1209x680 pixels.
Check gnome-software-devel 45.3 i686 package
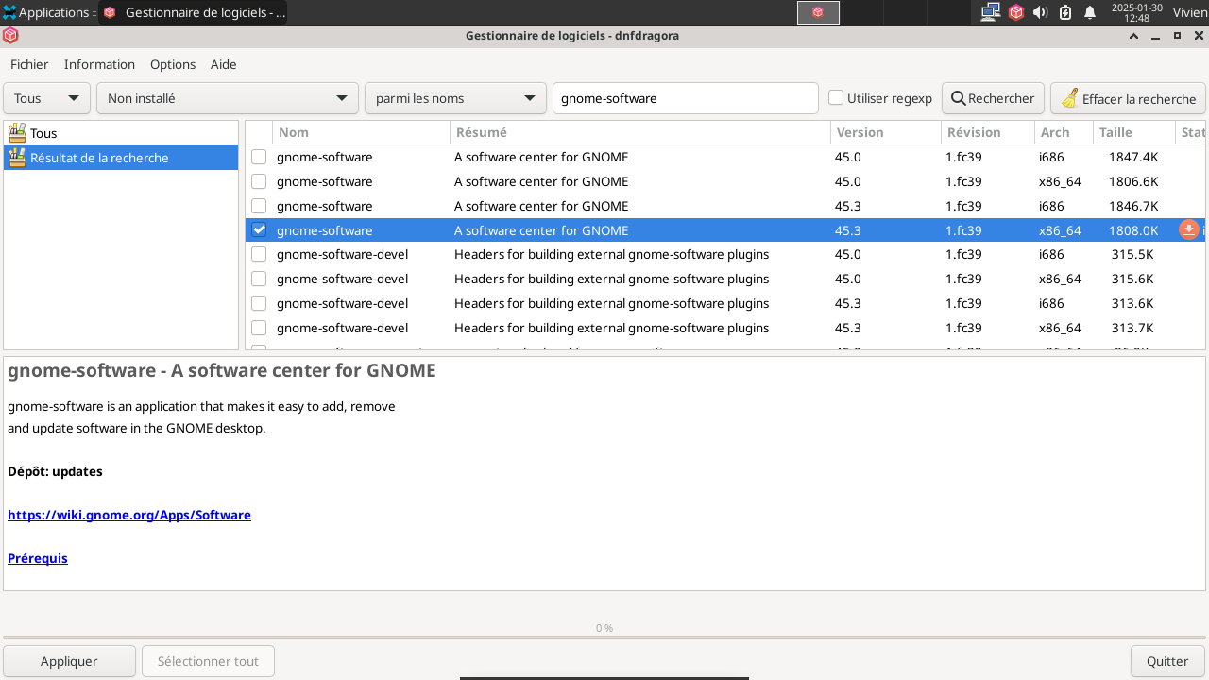(259, 303)
